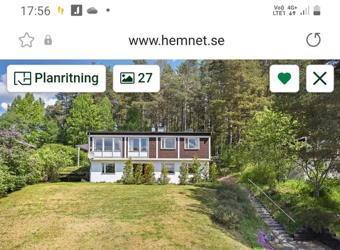Image resolution: width=340 pixels, height=250 pixels.
Task: Reload the page with the refresh icon
Action: click(x=313, y=40)
